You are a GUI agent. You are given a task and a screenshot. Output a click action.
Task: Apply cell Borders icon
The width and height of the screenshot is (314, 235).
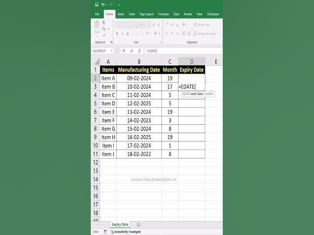(x=137, y=33)
